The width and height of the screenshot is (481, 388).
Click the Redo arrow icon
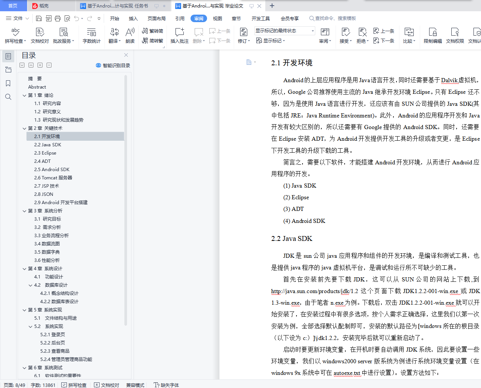90,18
